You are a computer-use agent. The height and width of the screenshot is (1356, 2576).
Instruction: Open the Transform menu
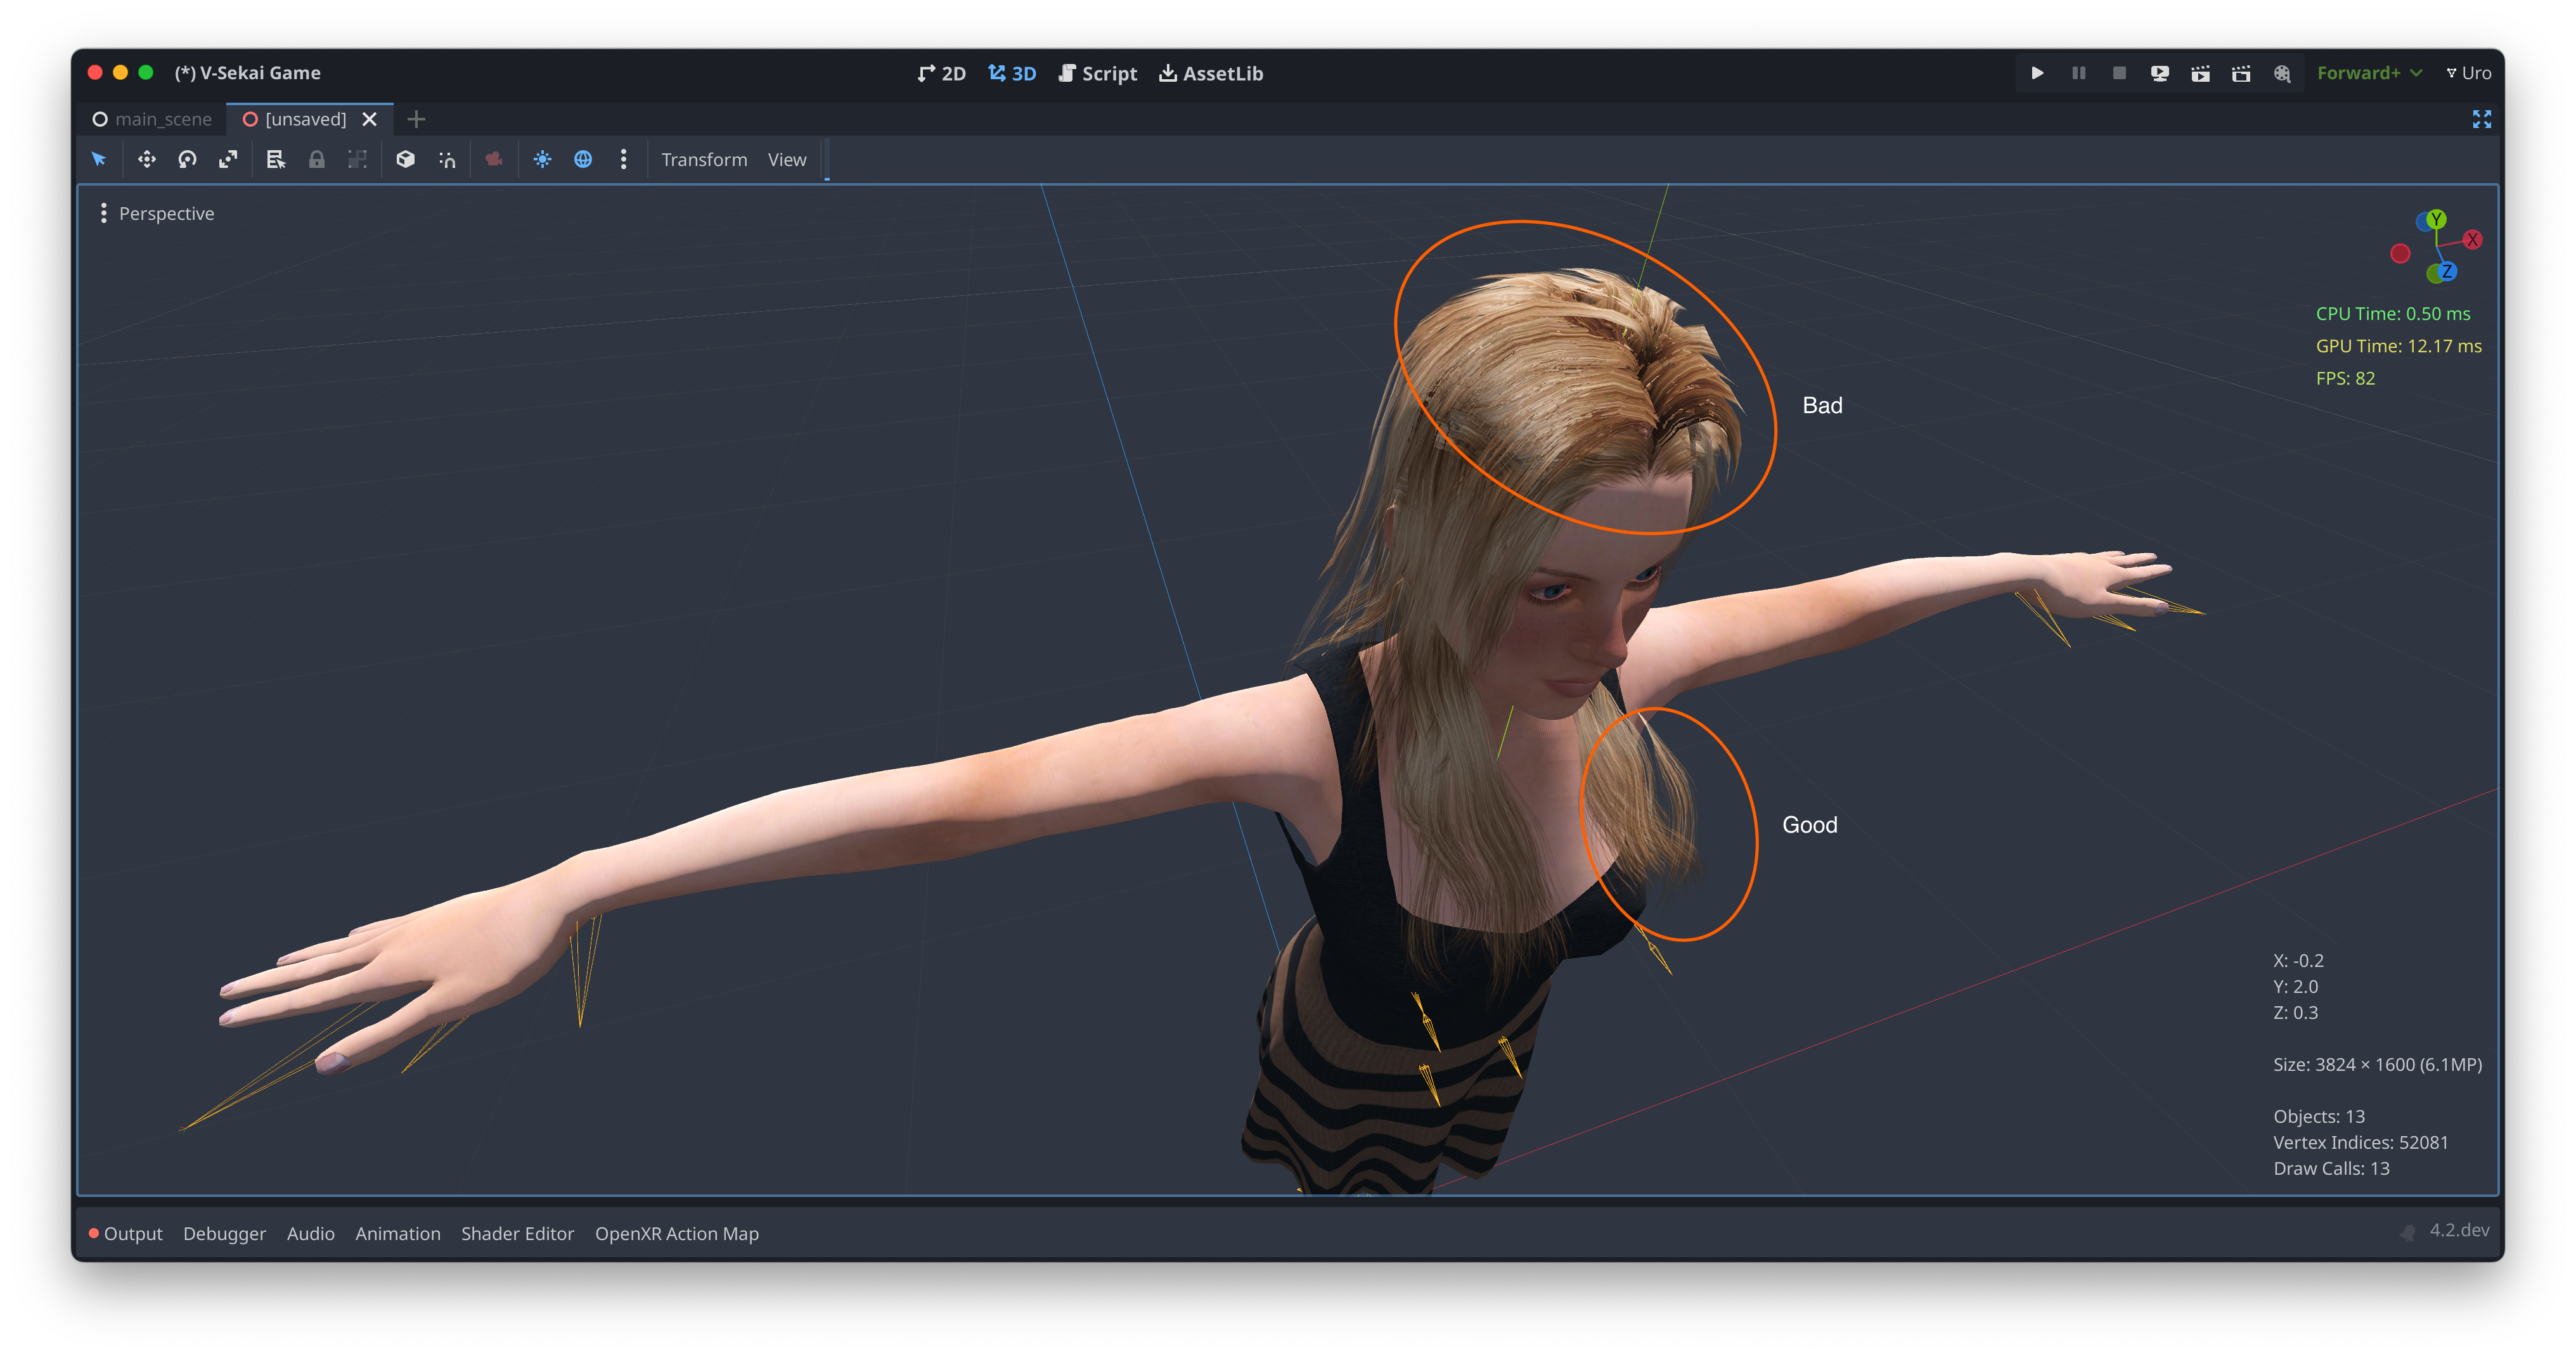coord(704,159)
